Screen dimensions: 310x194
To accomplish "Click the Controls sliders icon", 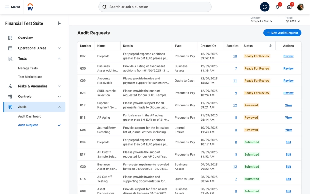I will tap(10, 97).
